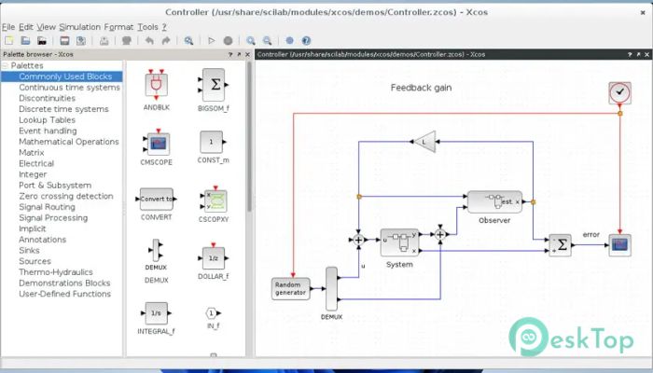Open file in Scilab directory icon
653x373 pixels.
(42, 40)
